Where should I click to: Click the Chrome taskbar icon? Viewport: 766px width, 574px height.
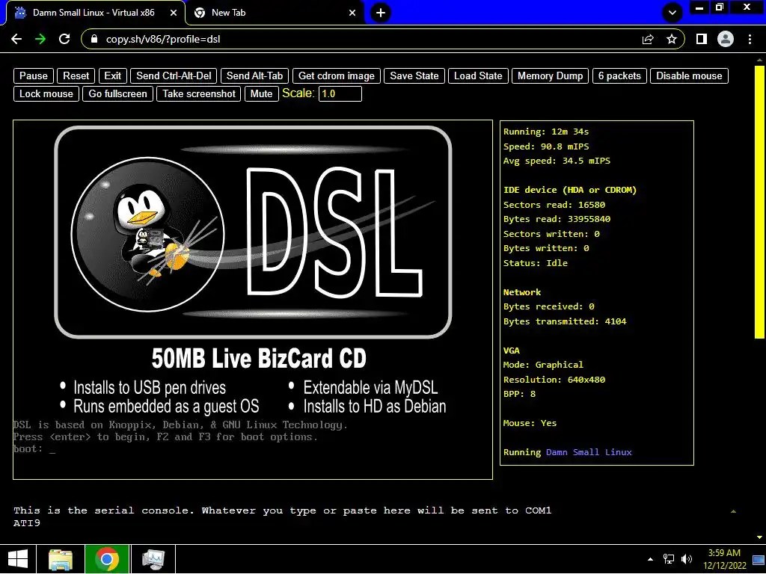click(x=107, y=559)
